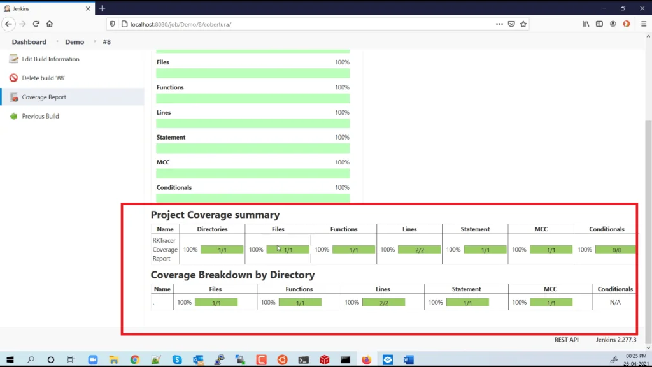Viewport: 652px width, 367px height.
Task: Select Delete build '#8' in sidebar
Action: [x=43, y=78]
